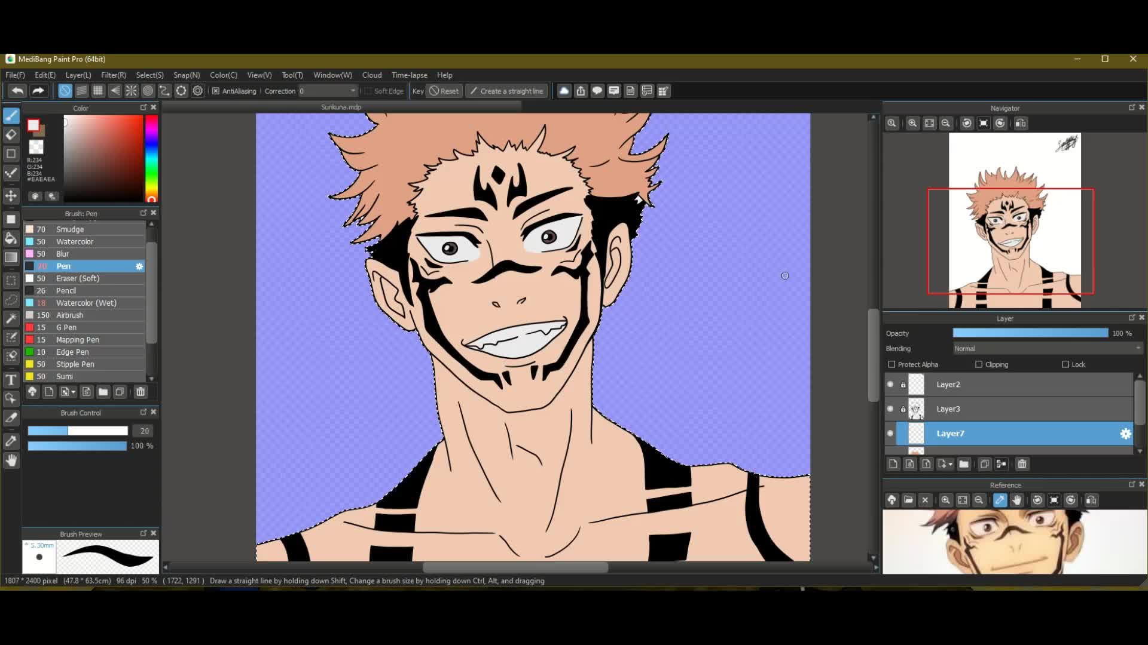
Task: Expand the add special layer dropdown
Action: coord(951,464)
